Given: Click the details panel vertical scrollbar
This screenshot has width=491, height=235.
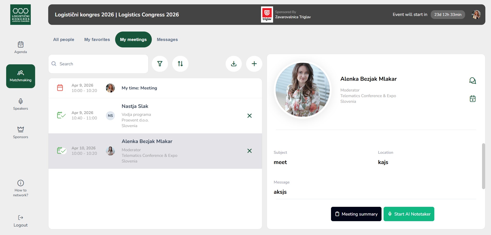Looking at the screenshot, I should coord(483,166).
